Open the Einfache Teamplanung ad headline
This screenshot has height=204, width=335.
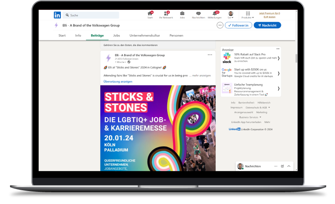click(248, 85)
